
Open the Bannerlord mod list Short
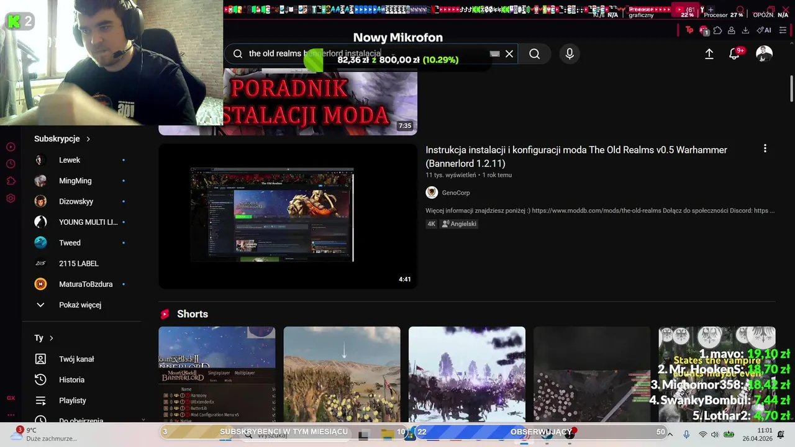217,374
